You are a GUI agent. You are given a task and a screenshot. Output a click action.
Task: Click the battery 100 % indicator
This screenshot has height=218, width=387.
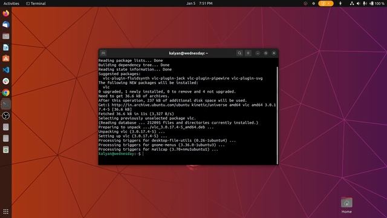click(377, 4)
